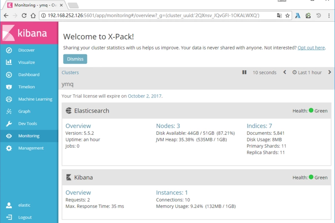Click Clusters breadcrumb link
335x223 pixels.
70,72
